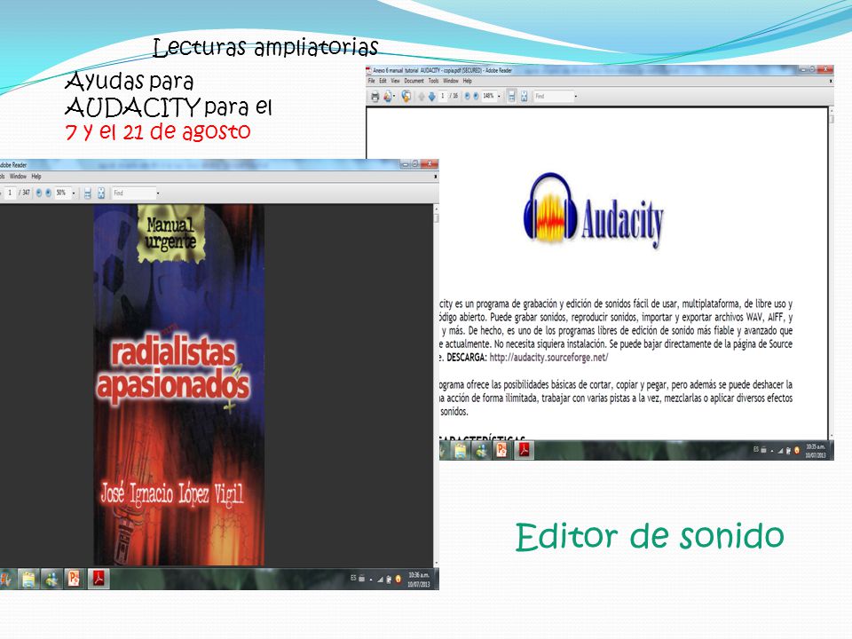Image resolution: width=852 pixels, height=639 pixels.
Task: Open the PowerPoint icon in the right-hand taskbar
Action: coord(501,451)
